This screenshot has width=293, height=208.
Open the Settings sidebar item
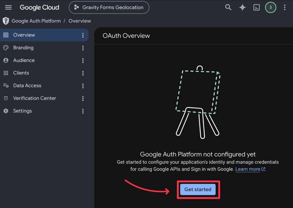point(44,111)
